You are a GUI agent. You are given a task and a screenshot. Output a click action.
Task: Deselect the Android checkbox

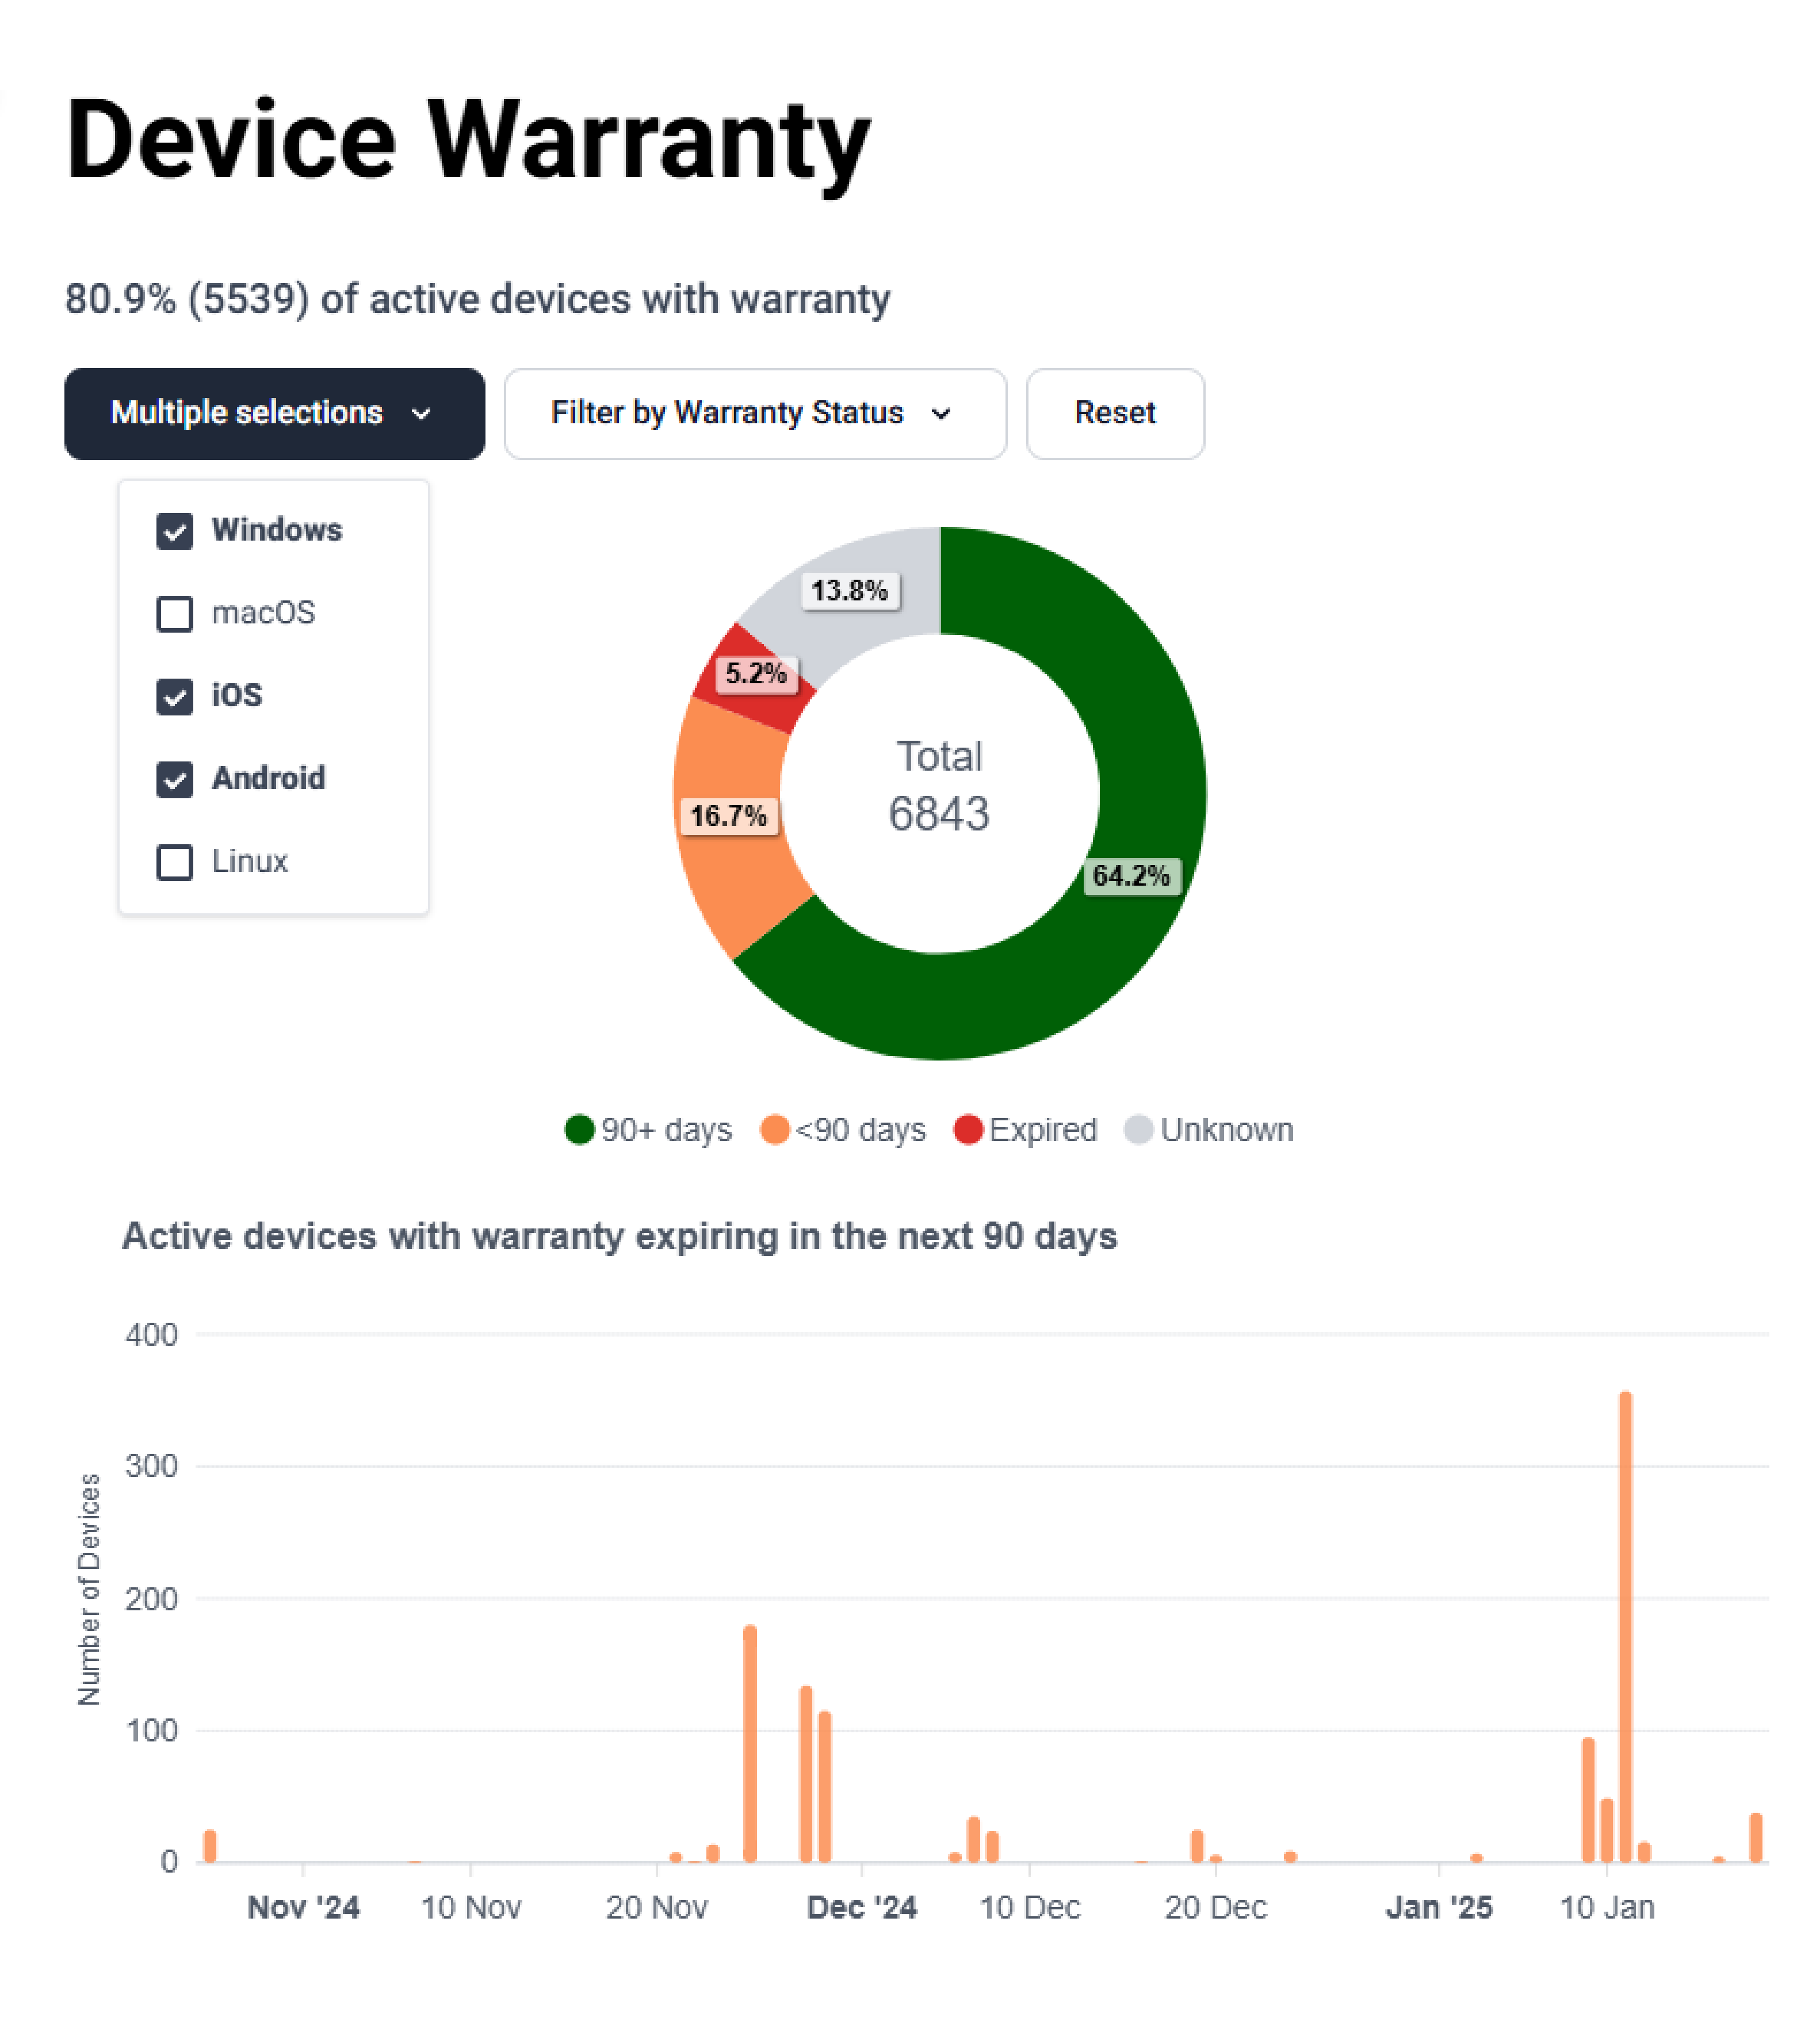175,779
